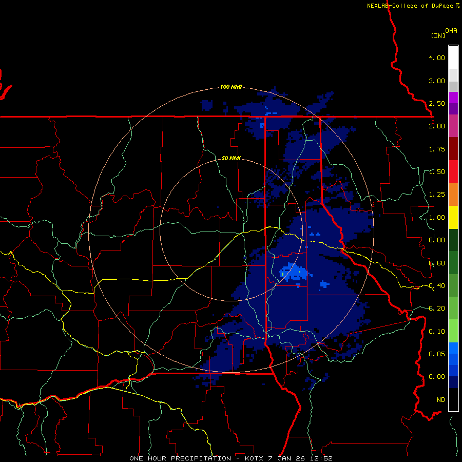Click the 4.00 legend value

(x=437, y=57)
